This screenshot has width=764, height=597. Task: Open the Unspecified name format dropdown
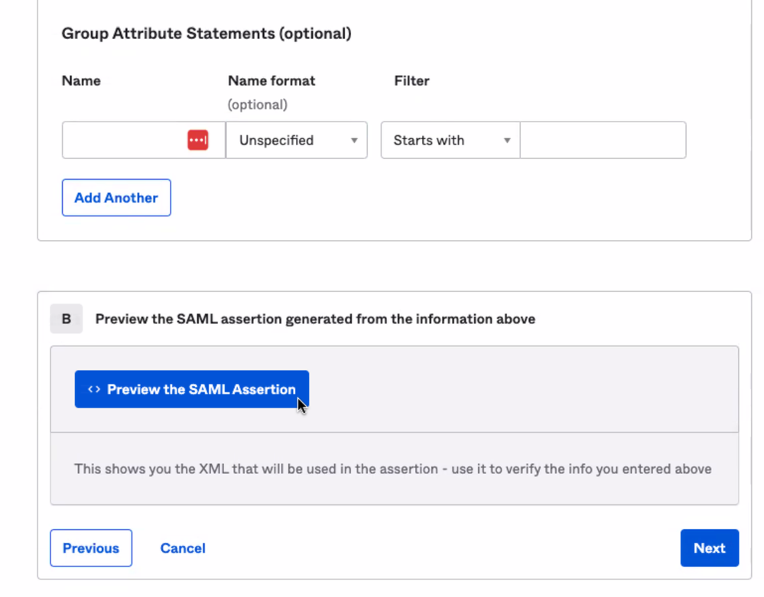[296, 141]
